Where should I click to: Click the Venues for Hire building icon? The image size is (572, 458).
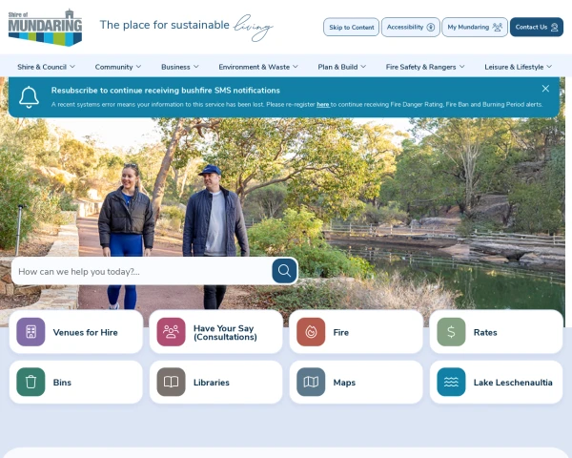coord(31,332)
